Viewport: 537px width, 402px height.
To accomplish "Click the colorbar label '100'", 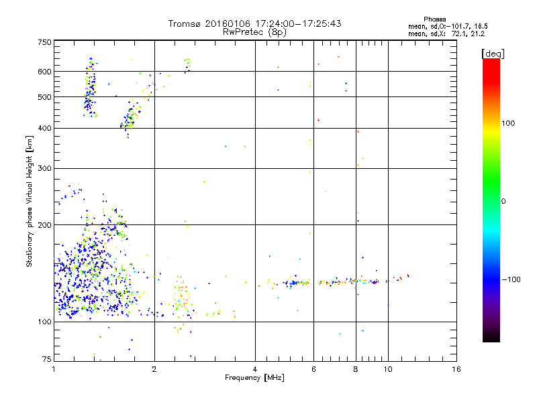I will point(508,123).
